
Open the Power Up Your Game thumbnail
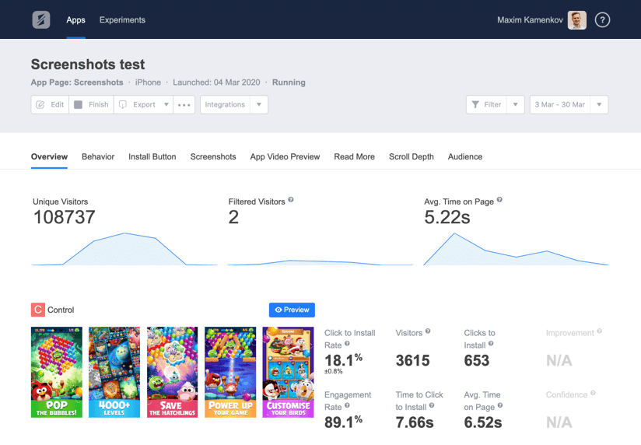pos(230,372)
